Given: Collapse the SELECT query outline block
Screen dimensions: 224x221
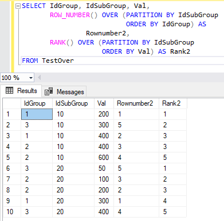Looking at the screenshot, I should pos(18,6).
